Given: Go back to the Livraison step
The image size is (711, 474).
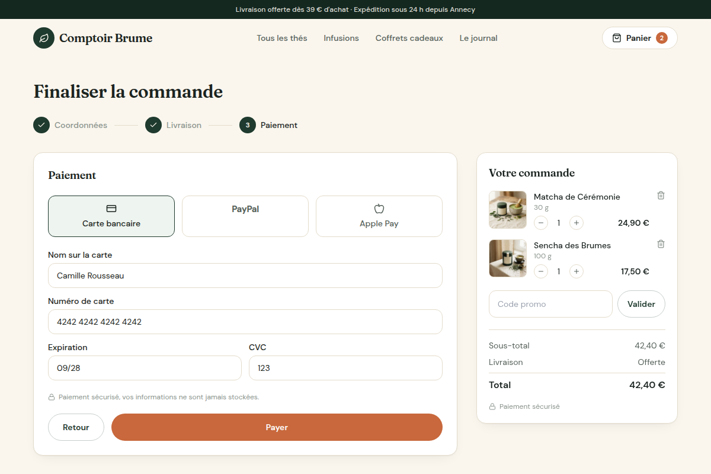Looking at the screenshot, I should (x=174, y=125).
